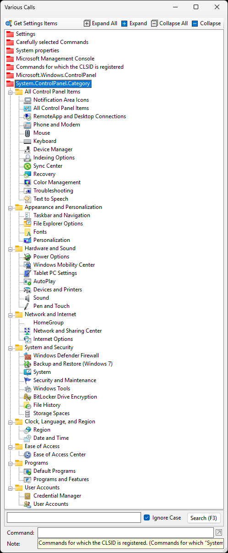Click the Troubleshooting item icon

click(27, 191)
